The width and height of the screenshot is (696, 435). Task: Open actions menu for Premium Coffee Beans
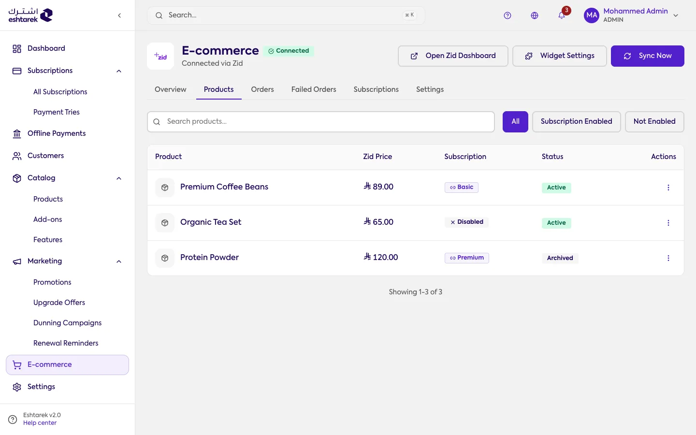click(x=668, y=188)
